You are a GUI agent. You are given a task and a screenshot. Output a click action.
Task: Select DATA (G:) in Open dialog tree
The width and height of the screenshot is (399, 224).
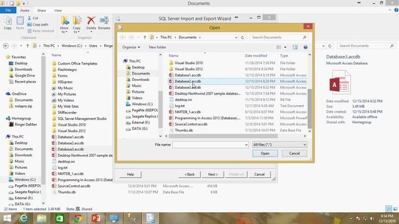[140, 129]
